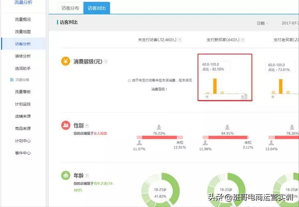Viewport: 299px width, 207px height.
Task: Click help icon beside 年龄
Action: click(87, 175)
